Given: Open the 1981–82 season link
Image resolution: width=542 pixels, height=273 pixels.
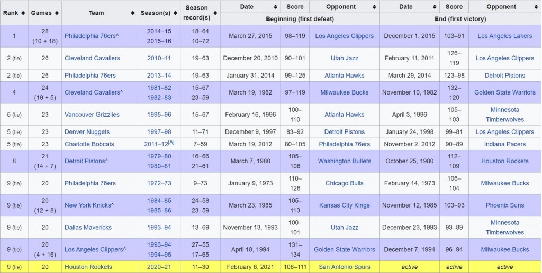Looking at the screenshot, I should click(x=159, y=87).
